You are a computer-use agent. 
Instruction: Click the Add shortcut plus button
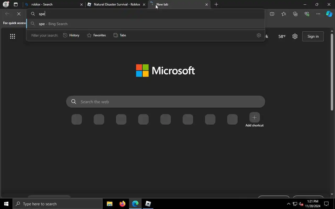pos(254,118)
